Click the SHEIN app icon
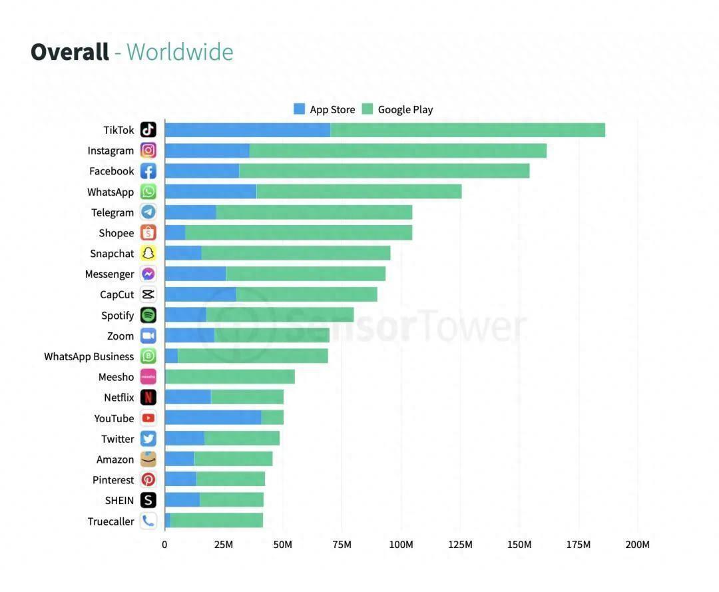The image size is (719, 592). pos(148,500)
